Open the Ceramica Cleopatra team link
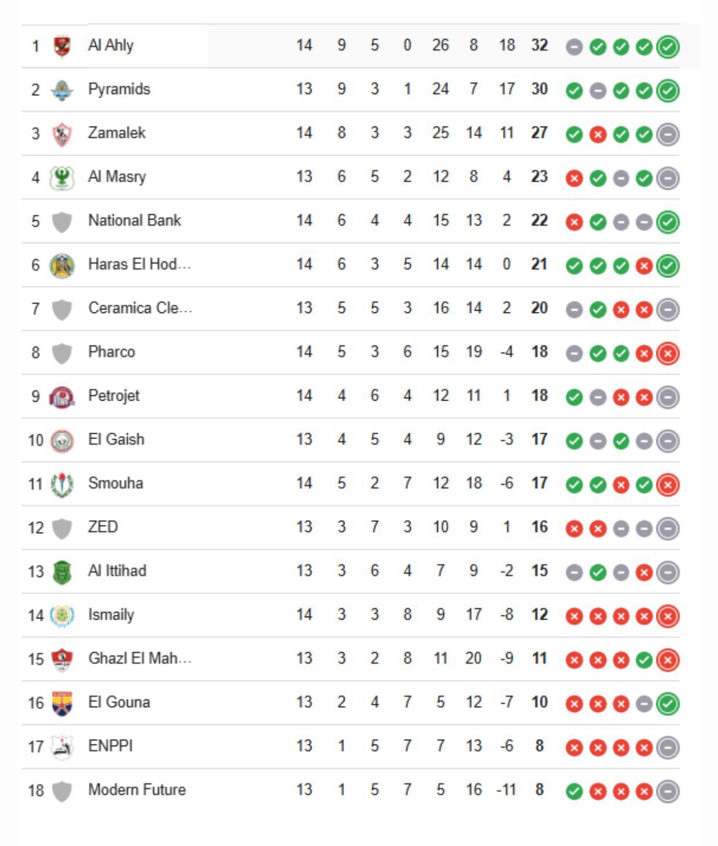This screenshot has width=718, height=846. (x=139, y=308)
